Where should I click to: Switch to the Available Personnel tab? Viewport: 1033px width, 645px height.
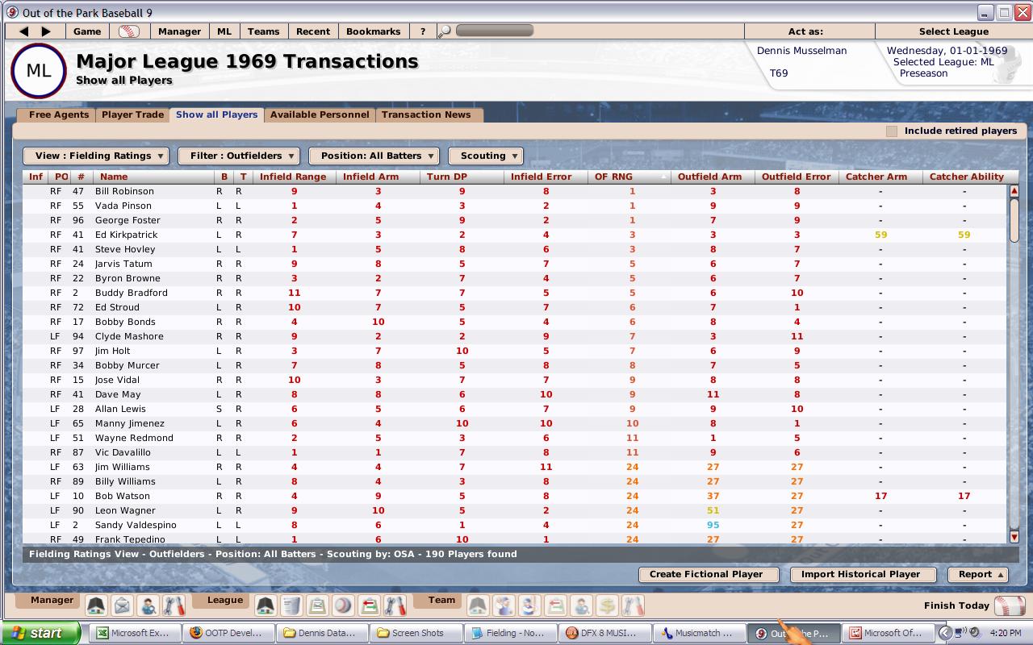tap(320, 114)
